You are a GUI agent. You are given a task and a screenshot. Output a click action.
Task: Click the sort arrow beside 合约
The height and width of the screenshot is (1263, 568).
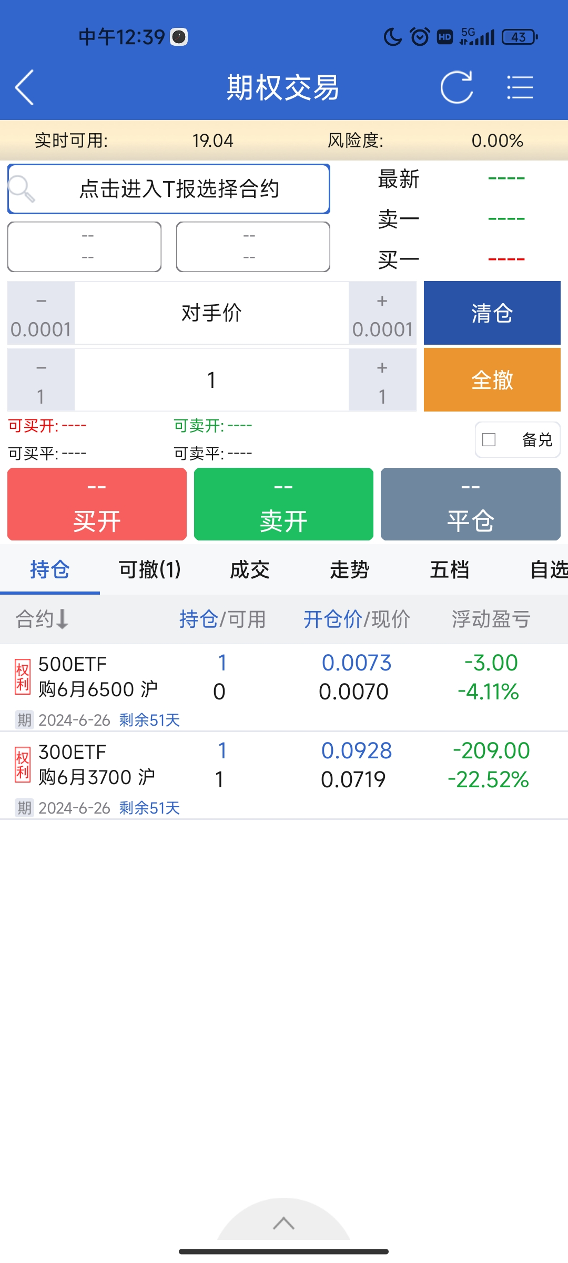click(62, 619)
